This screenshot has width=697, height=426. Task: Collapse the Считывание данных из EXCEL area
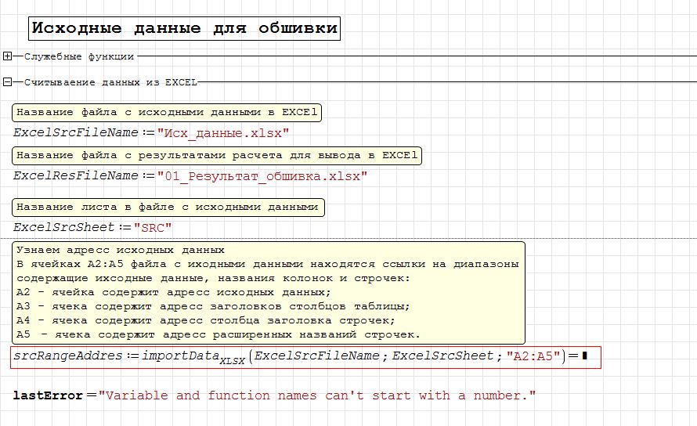[7, 81]
